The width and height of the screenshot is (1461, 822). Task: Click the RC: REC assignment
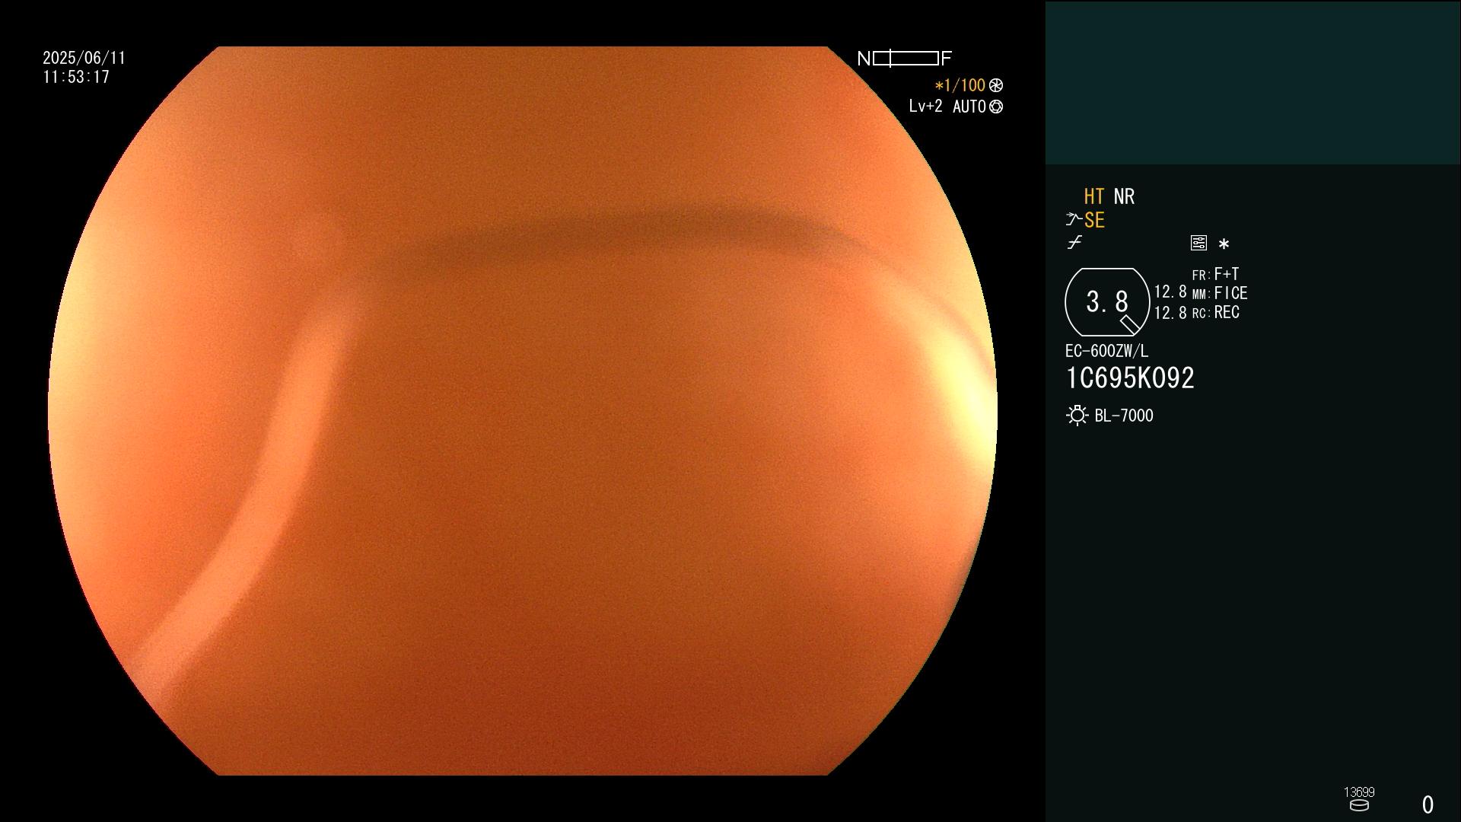pos(1215,313)
